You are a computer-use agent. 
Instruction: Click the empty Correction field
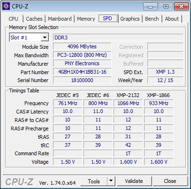(x=165, y=46)
